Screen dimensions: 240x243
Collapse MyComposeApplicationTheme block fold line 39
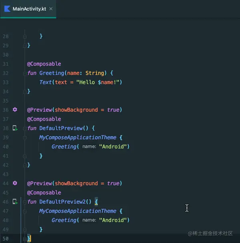[x=25, y=138]
